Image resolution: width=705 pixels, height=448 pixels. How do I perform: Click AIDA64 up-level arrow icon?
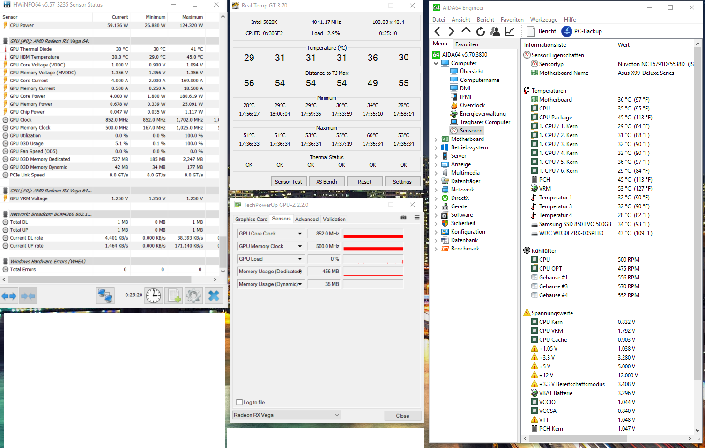[x=466, y=30]
